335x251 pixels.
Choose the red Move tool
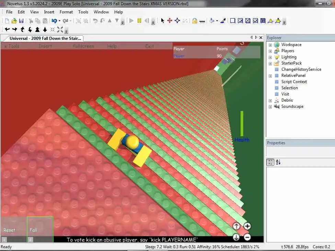pos(170,21)
